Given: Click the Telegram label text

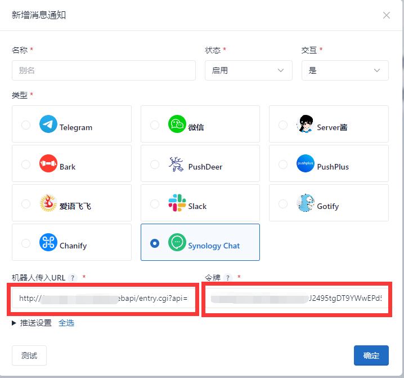Looking at the screenshot, I should (x=76, y=127).
